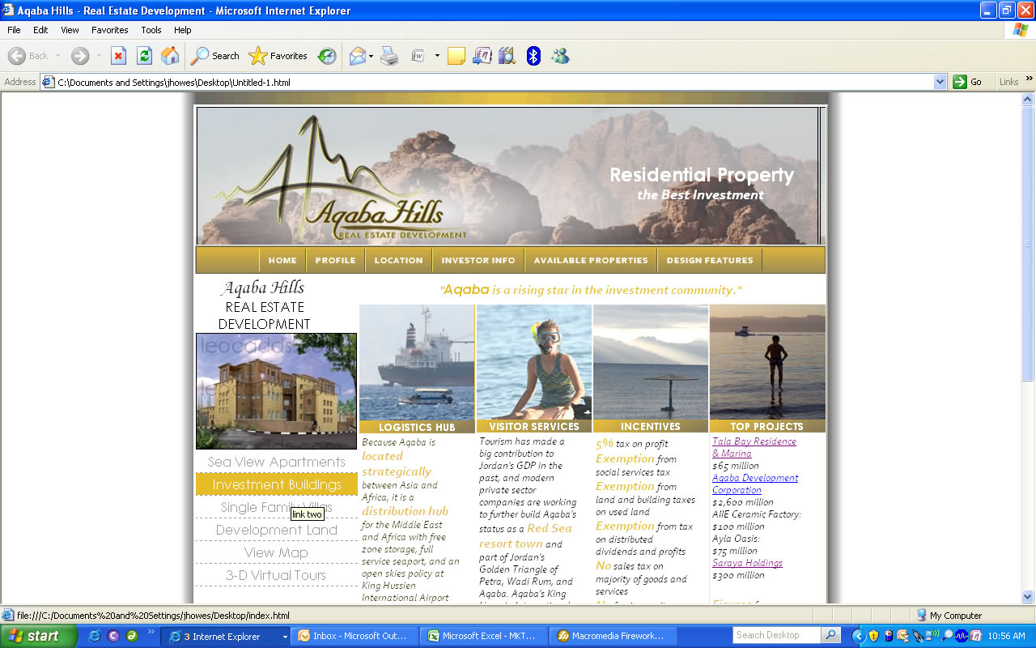Open Forward button history dropdown arrow
This screenshot has height=648, width=1036.
pos(99,56)
